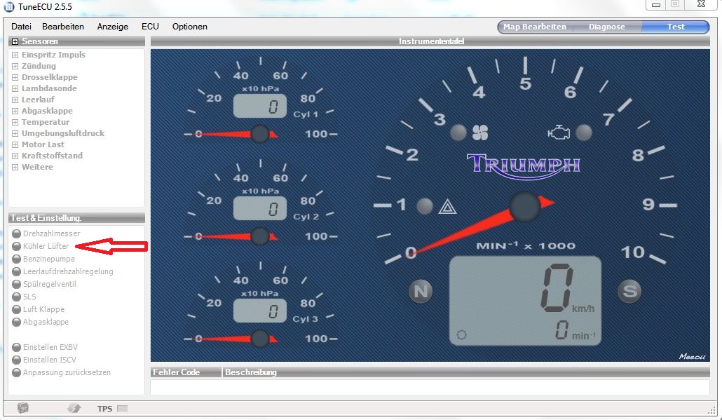Click the speed km/h LCD display
722x420 pixels.
point(526,300)
